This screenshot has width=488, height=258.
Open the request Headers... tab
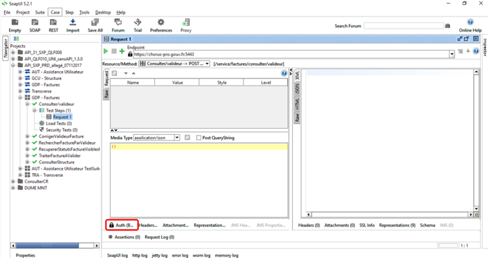(x=148, y=225)
